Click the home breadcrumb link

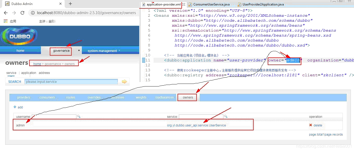(37, 64)
